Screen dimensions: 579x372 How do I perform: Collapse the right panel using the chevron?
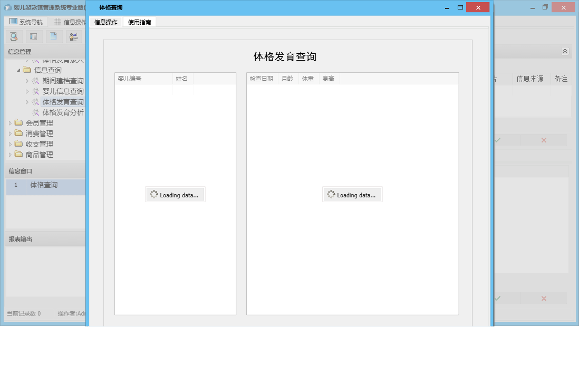pos(564,51)
